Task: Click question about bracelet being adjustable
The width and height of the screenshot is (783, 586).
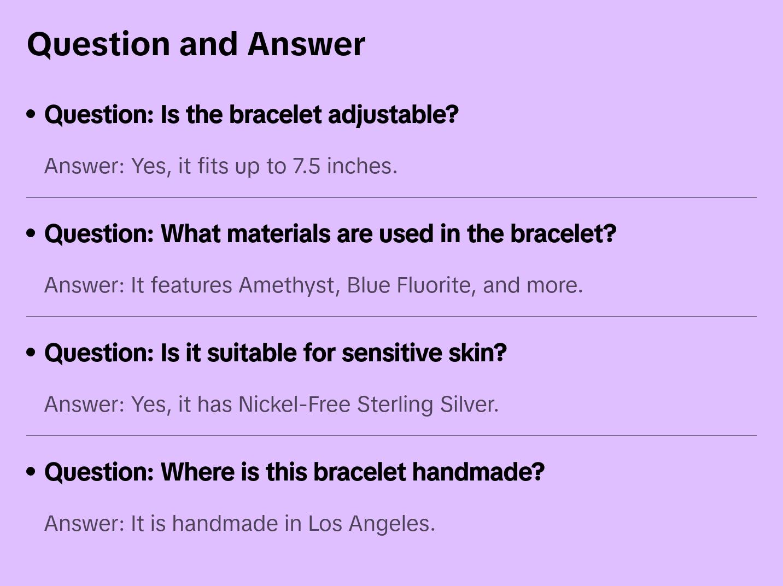Action: click(x=251, y=114)
